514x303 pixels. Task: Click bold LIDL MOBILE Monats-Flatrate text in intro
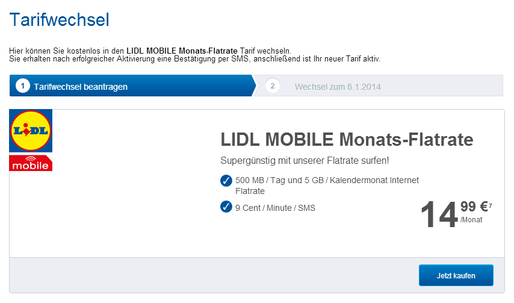click(182, 50)
